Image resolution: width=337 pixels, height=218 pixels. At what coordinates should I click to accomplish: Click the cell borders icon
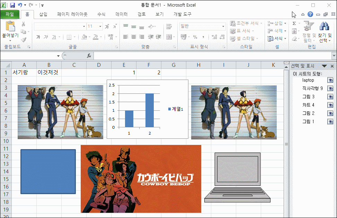tap(69, 37)
